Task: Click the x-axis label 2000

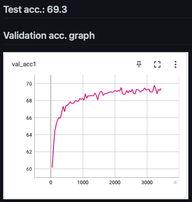Action: coord(115,182)
